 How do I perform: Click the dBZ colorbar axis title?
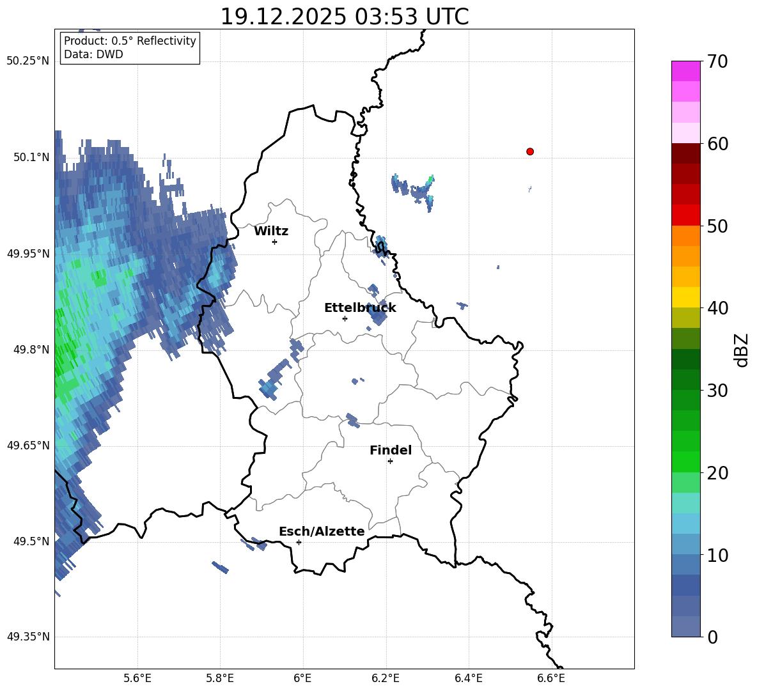coord(742,350)
